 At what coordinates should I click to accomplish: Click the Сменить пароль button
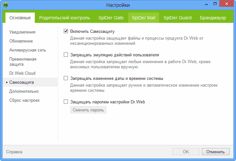coord(88,110)
